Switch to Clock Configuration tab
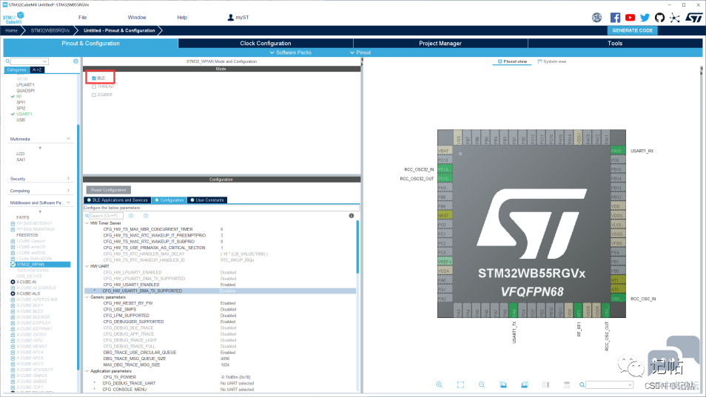706x397 pixels. (266, 43)
